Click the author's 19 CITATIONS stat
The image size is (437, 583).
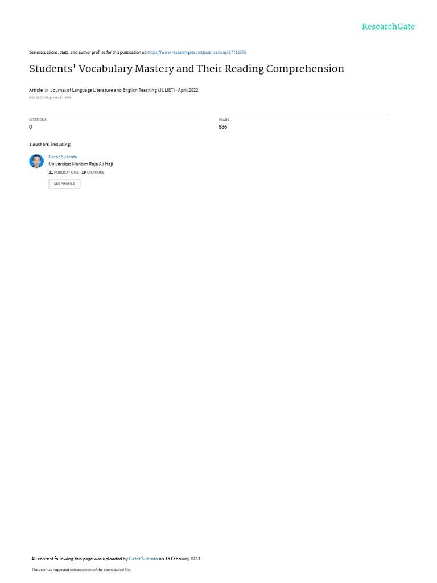[93, 173]
